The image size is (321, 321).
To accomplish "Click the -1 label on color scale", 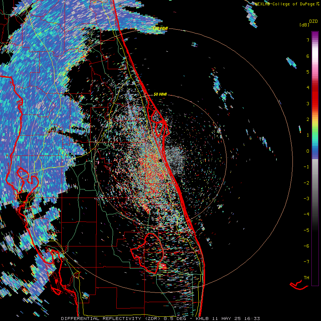I will pos(306,167).
